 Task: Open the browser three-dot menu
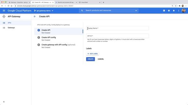coord(186,6)
